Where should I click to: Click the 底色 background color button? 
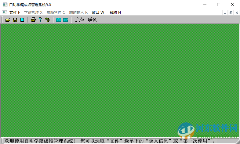(80, 20)
